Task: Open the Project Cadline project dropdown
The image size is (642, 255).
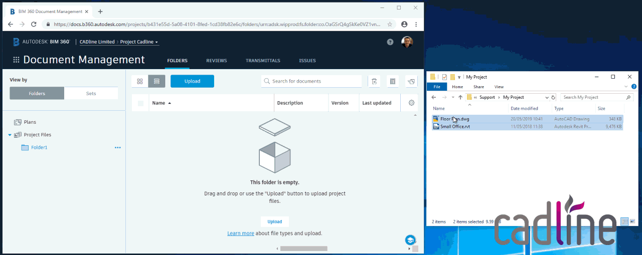Action: click(x=139, y=42)
